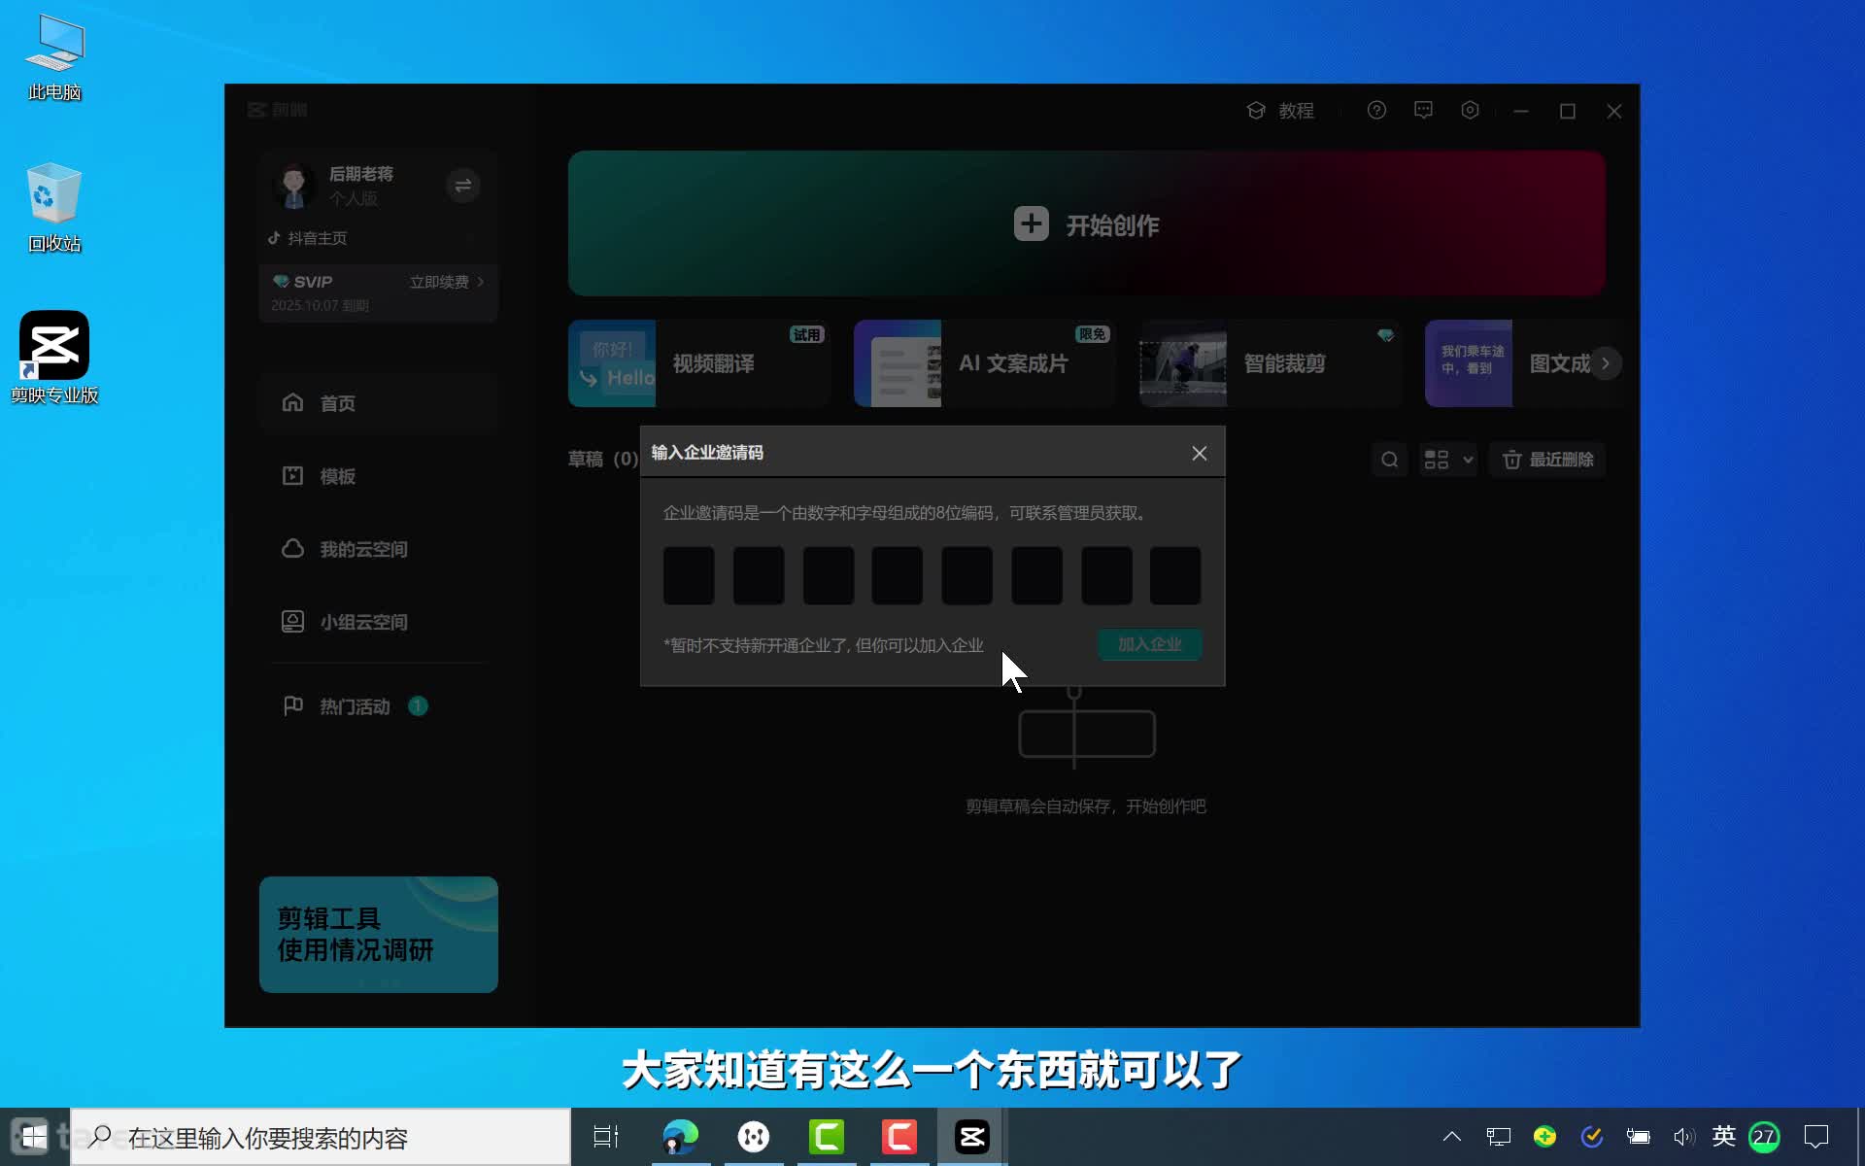Image resolution: width=1865 pixels, height=1166 pixels.
Task: Click the home icon in sidebar
Action: coord(292,402)
